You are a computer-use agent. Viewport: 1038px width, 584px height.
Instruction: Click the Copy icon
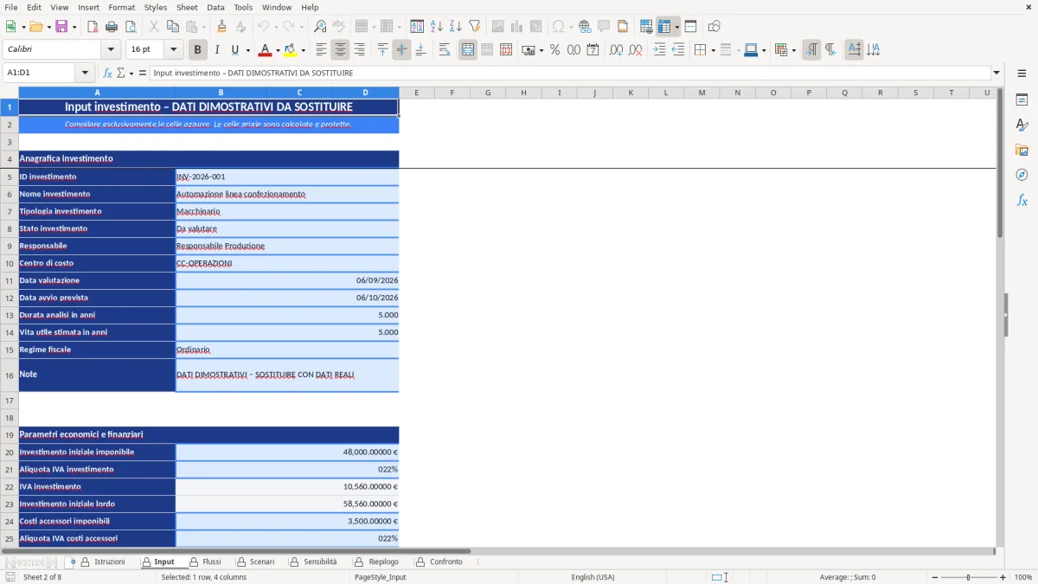coord(172,27)
